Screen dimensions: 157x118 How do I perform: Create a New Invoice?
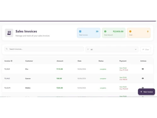(146, 92)
